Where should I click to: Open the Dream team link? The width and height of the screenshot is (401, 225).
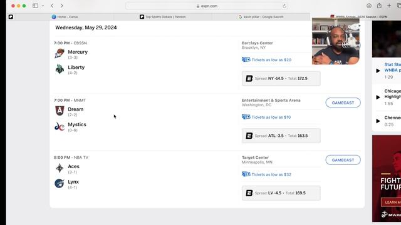76,109
